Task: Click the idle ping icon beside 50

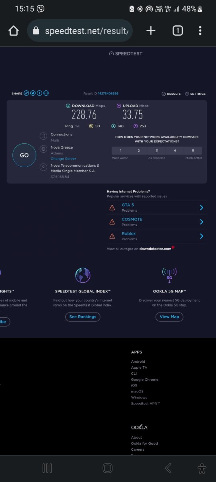Action: [91, 126]
